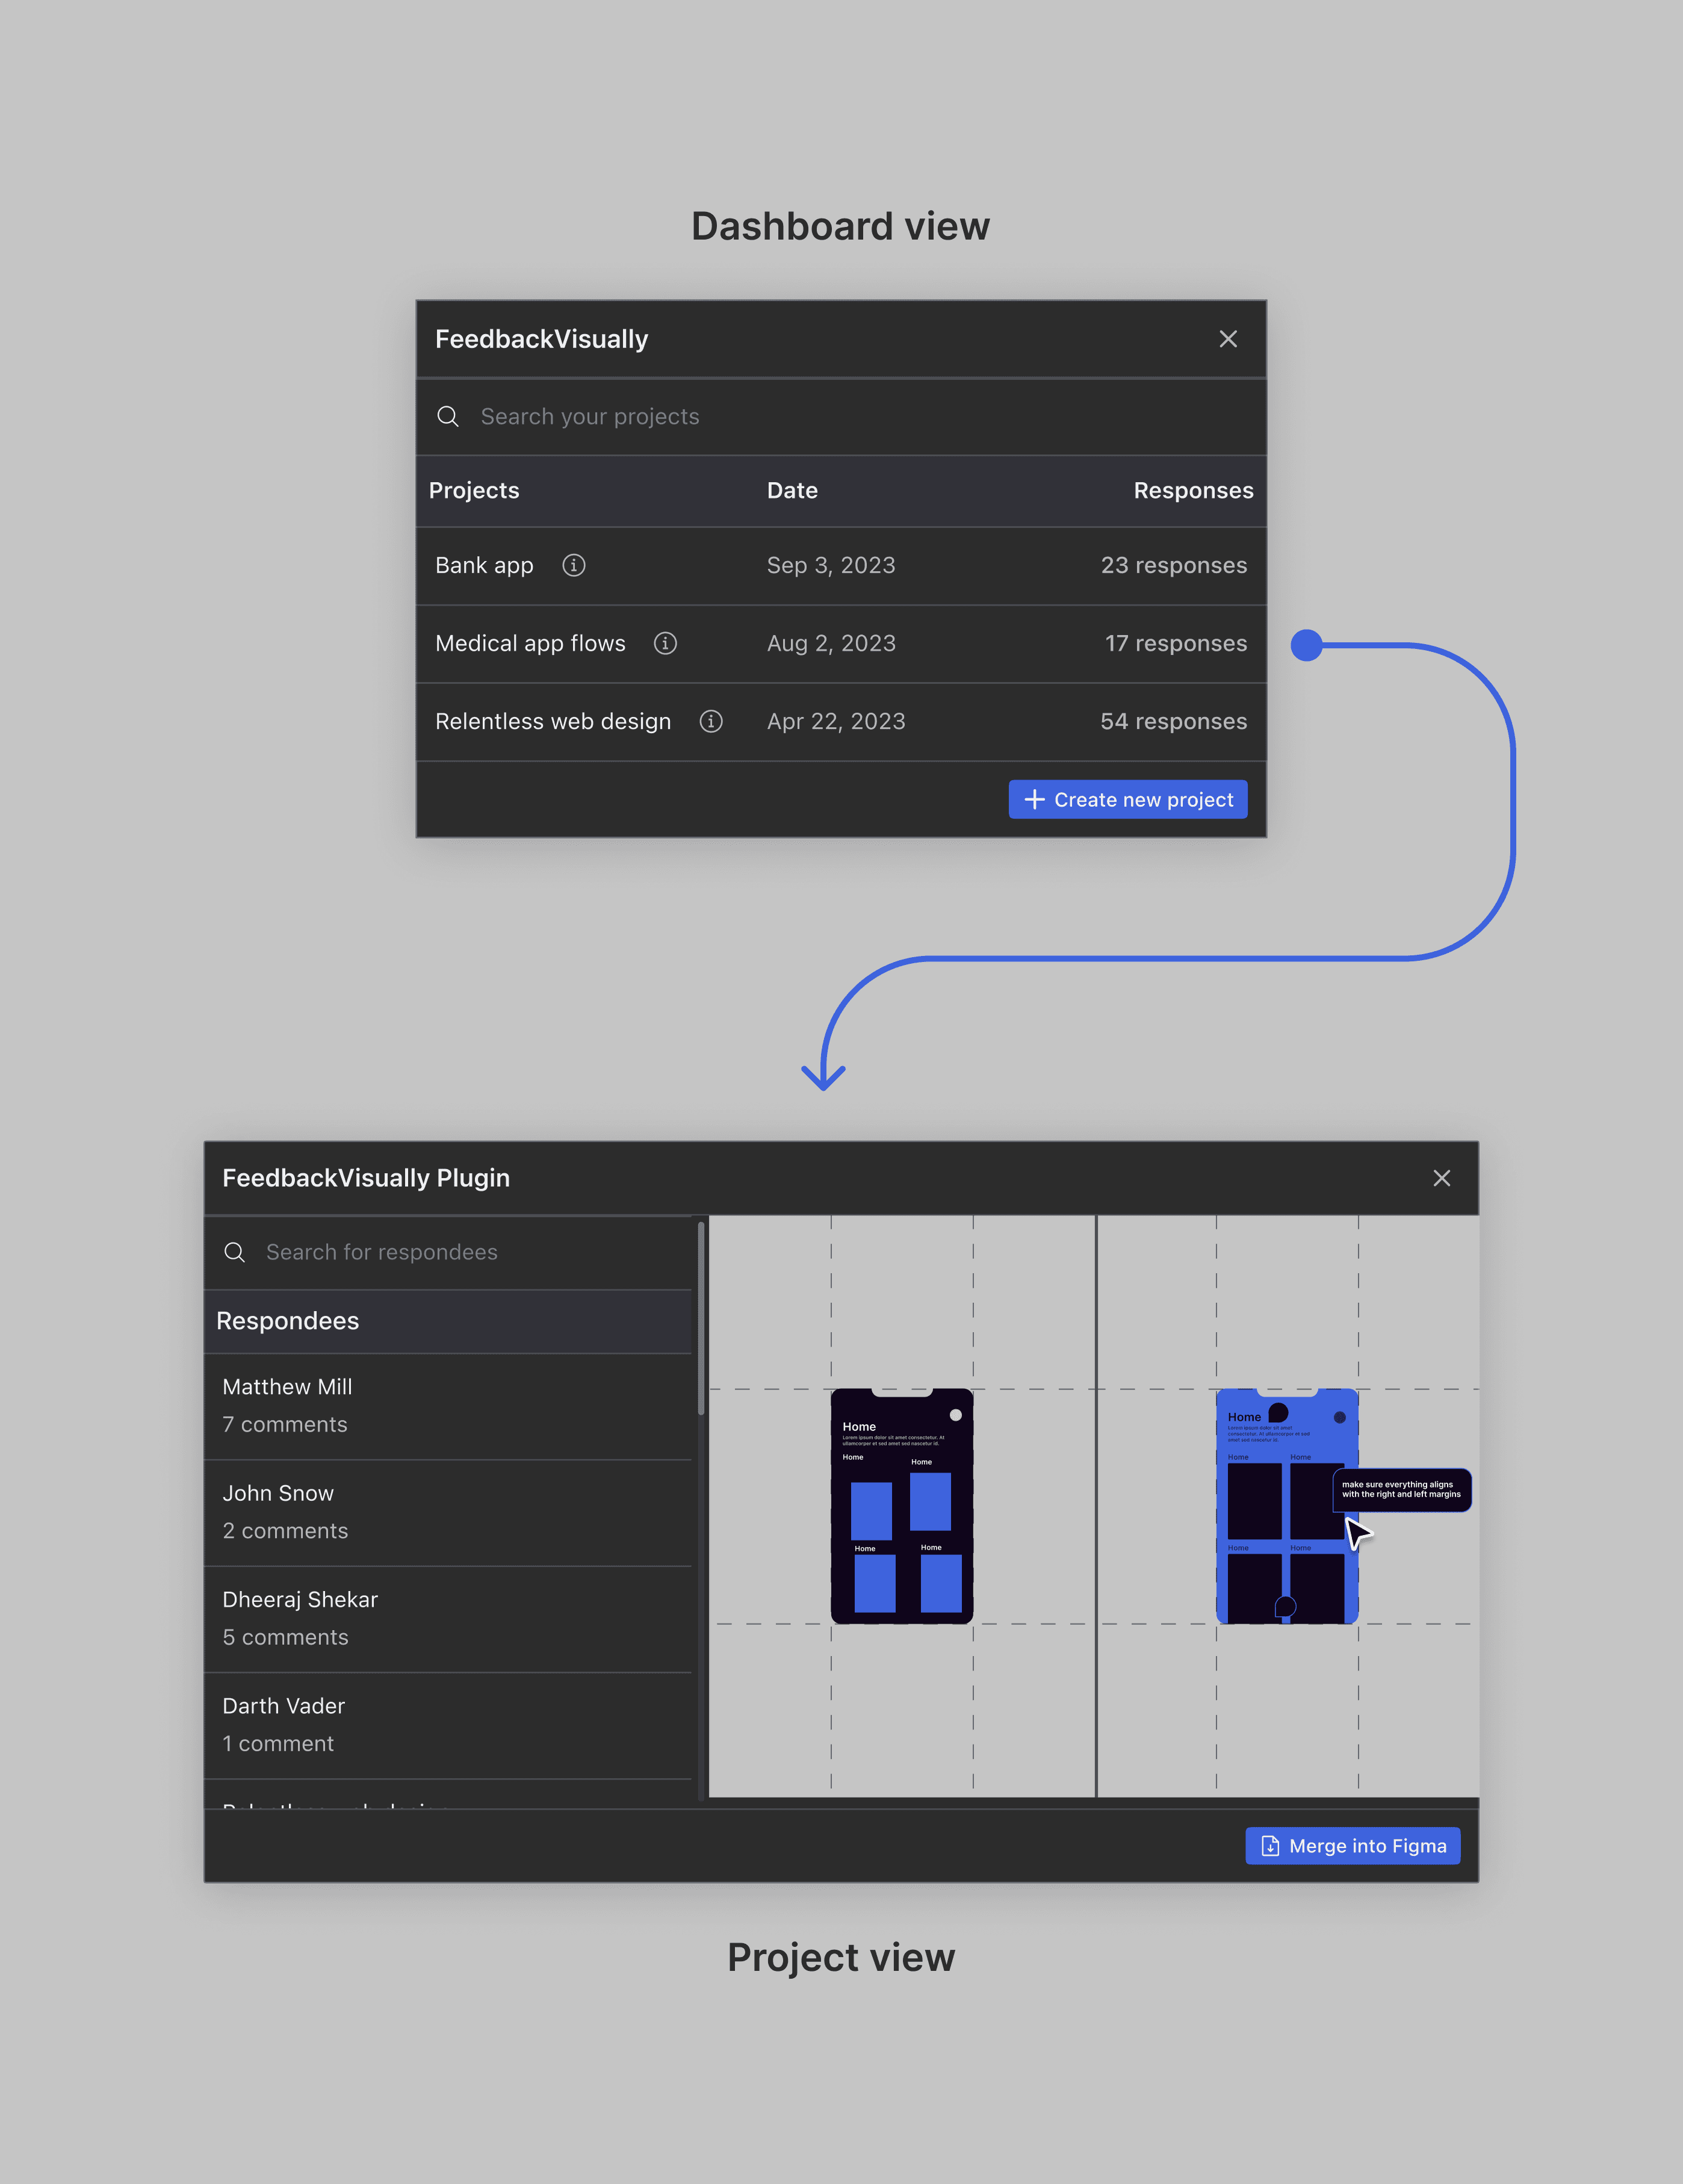
Task: Click the magnifier icon in respondees search
Action: point(235,1252)
